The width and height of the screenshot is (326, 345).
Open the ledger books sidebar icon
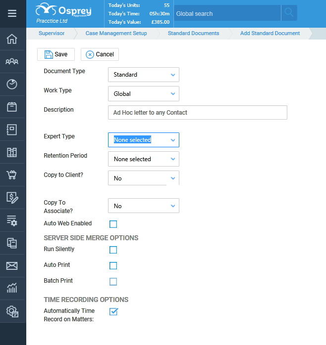[12, 152]
